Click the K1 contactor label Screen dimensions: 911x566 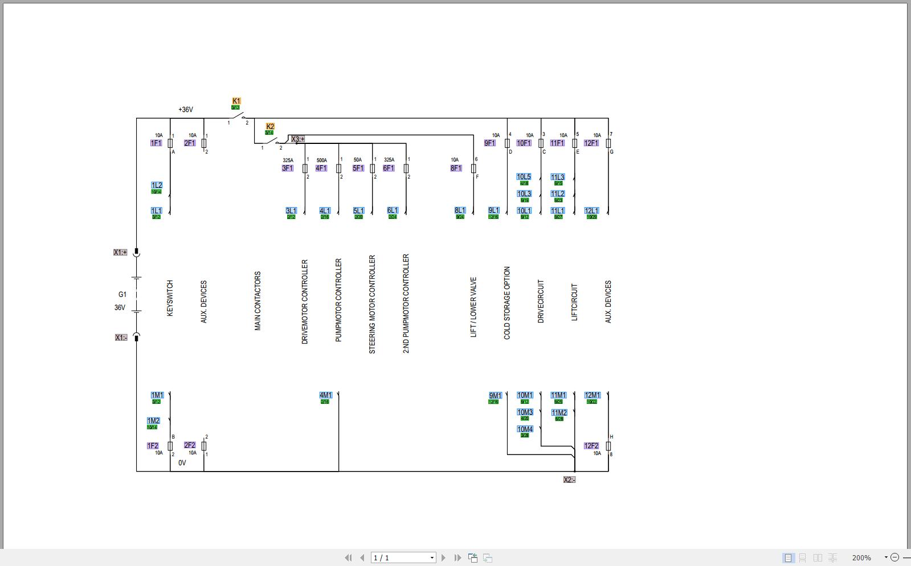tap(236, 101)
